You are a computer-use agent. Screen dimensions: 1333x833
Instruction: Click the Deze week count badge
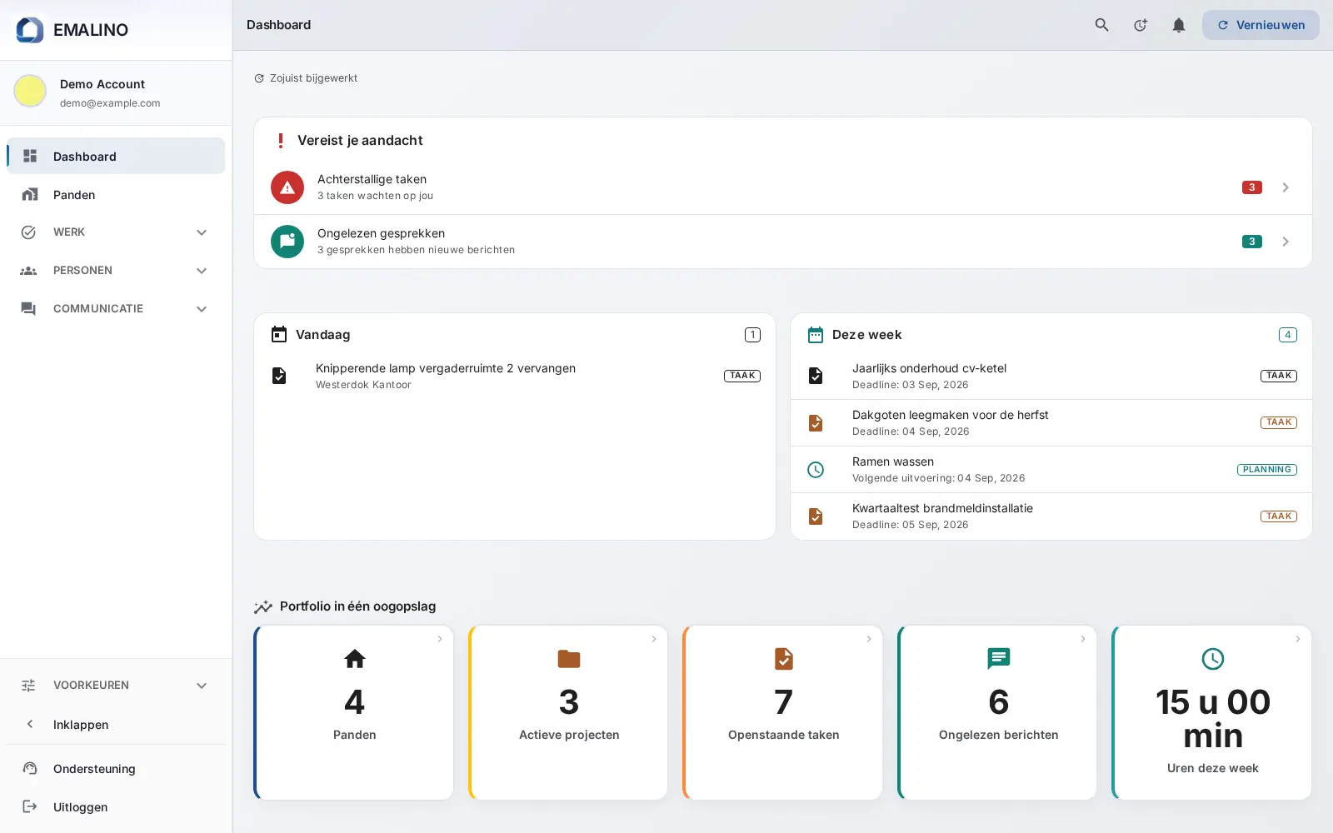1288,335
